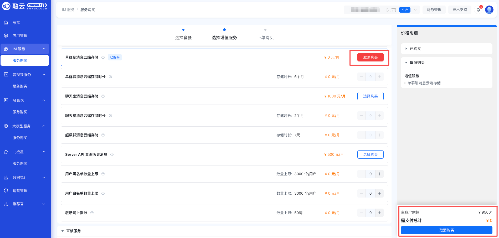Click the 推荐官 person icon
The image size is (499, 238).
coord(6,204)
